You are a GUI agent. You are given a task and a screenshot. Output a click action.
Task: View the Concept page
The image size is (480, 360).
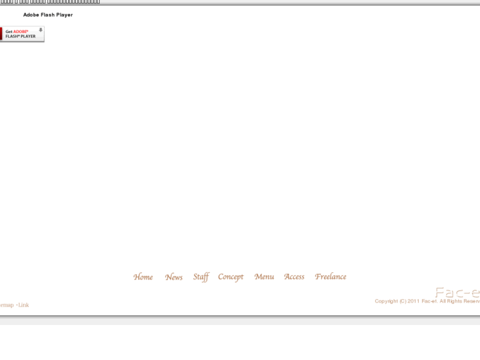pos(231,277)
